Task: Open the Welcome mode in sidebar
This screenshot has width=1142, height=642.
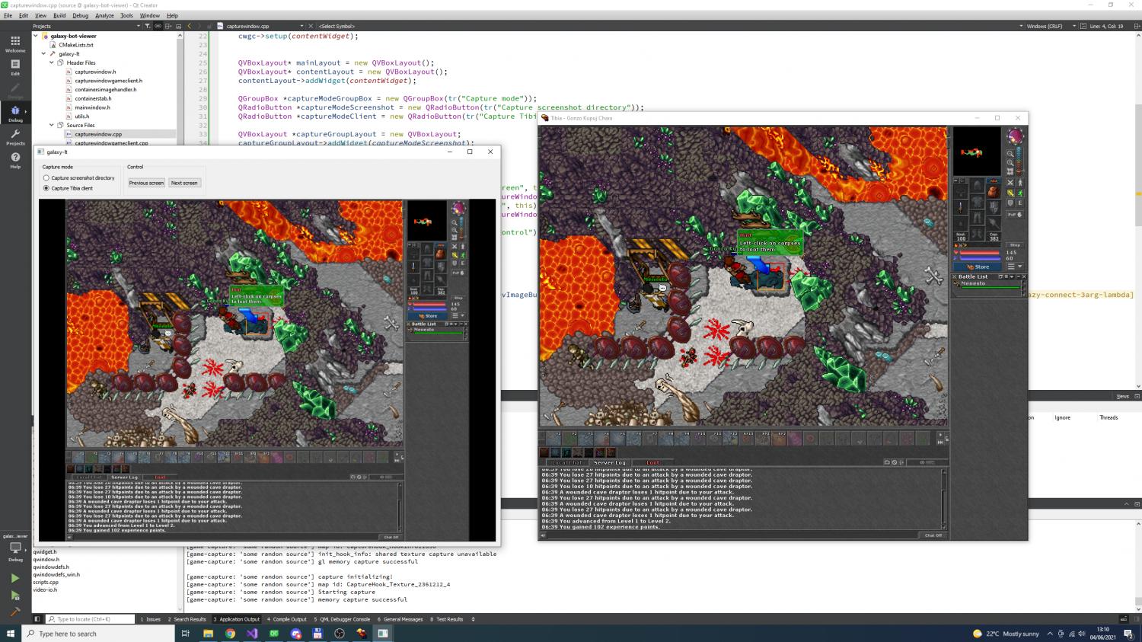Action: click(14, 43)
